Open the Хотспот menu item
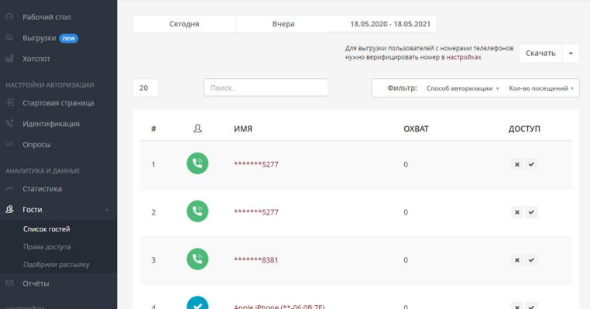590x309 pixels. (36, 59)
